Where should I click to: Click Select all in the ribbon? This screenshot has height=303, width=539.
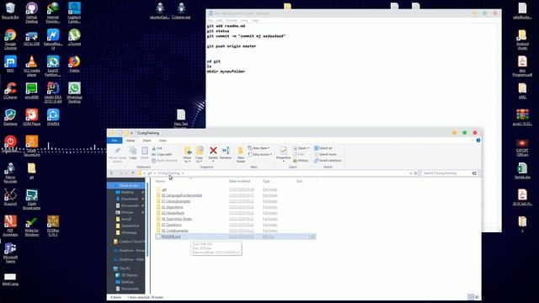[323, 148]
